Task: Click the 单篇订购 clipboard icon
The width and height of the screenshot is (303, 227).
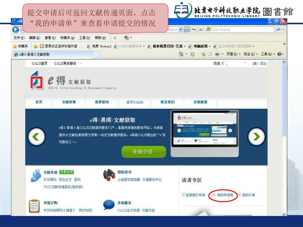Action: point(34,206)
